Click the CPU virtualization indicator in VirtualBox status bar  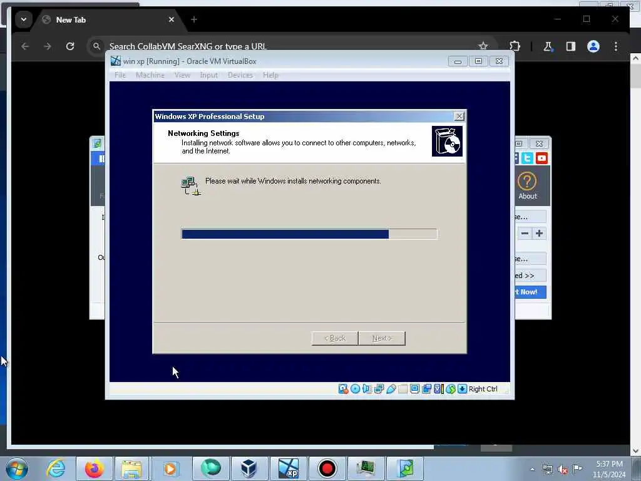coord(439,389)
